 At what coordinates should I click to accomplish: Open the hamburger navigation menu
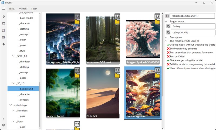[x=4, y=9]
